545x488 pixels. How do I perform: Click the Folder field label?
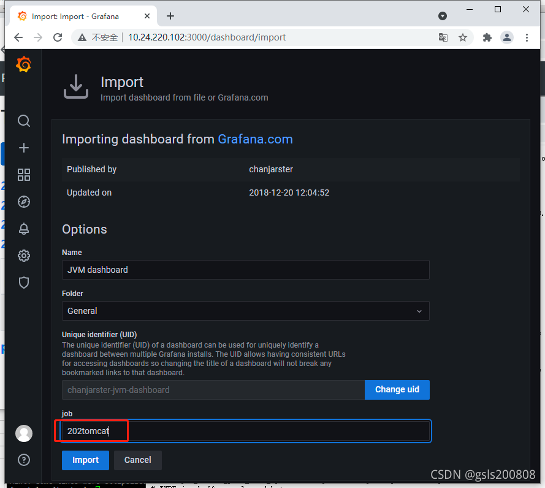tap(72, 294)
